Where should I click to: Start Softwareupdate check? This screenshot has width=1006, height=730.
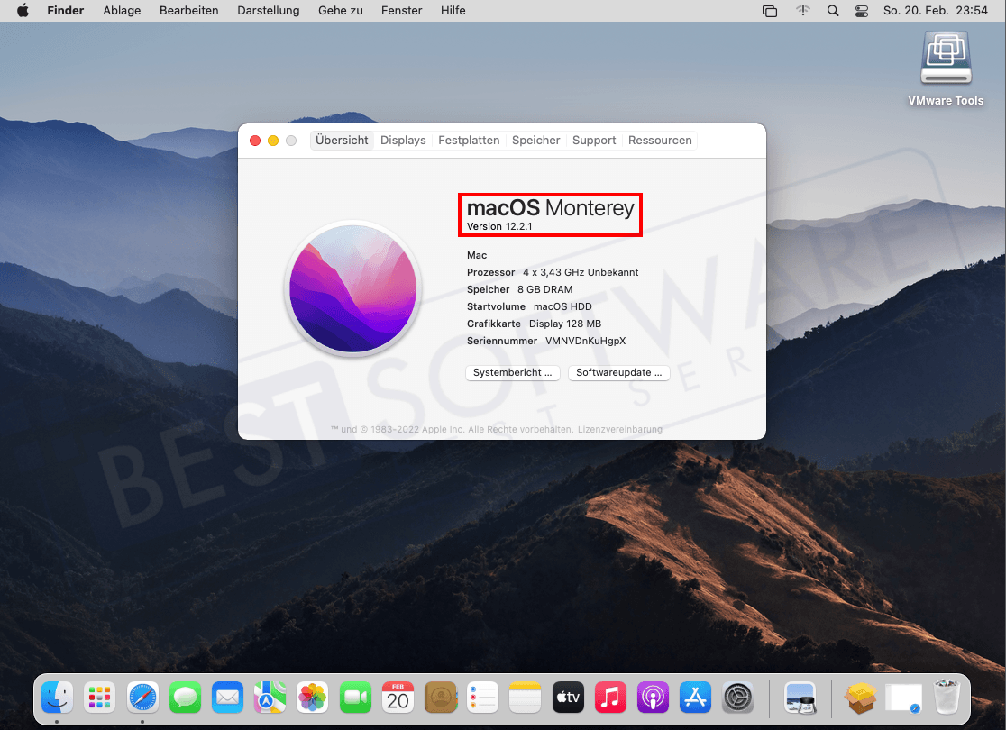click(618, 372)
